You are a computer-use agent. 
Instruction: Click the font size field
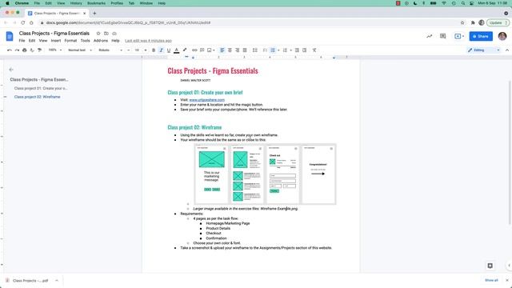coord(137,50)
